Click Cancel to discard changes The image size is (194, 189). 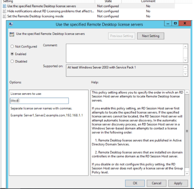point(157,183)
